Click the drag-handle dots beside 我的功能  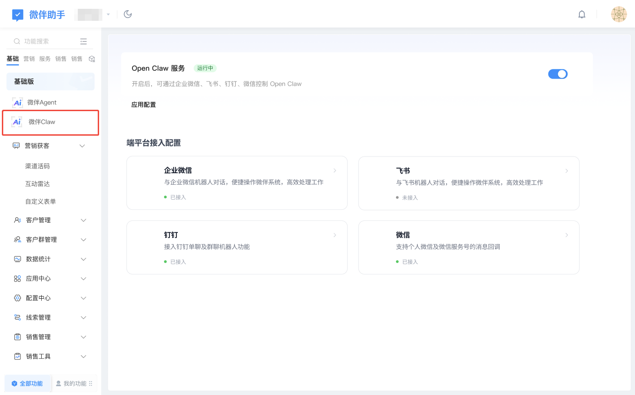coord(91,383)
